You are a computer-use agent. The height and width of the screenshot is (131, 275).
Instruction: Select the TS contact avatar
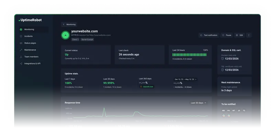pos(244,110)
